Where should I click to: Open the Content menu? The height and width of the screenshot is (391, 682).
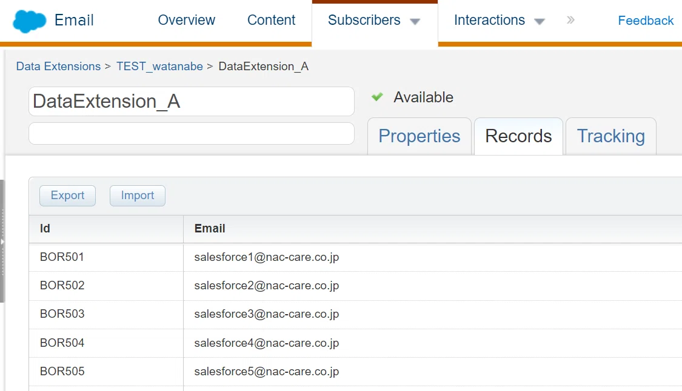click(x=271, y=20)
